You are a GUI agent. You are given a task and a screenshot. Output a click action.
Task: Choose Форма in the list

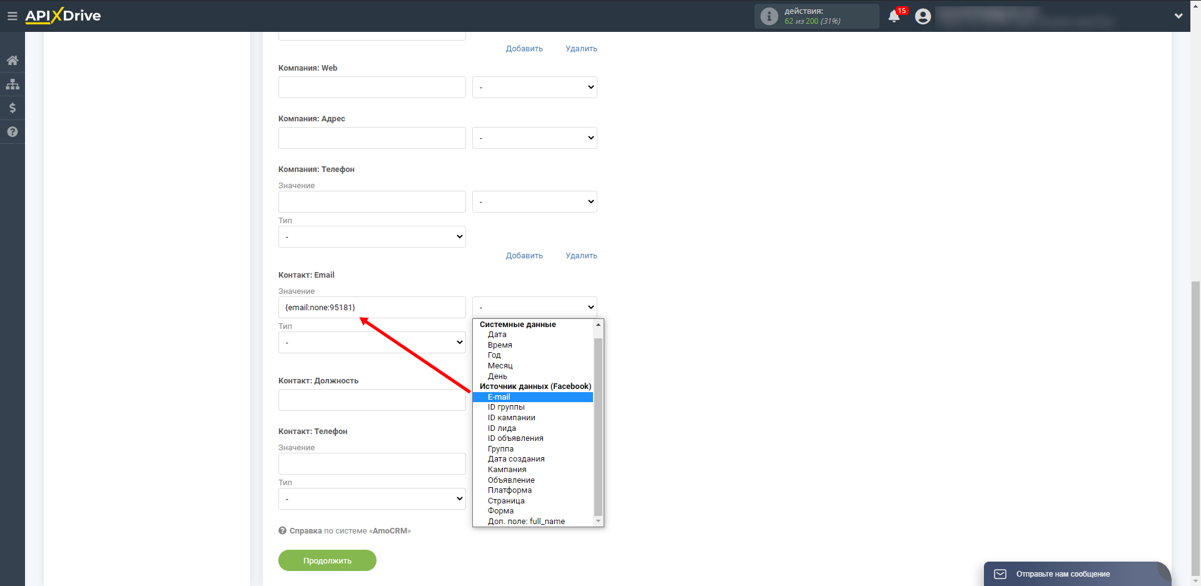tap(532, 511)
